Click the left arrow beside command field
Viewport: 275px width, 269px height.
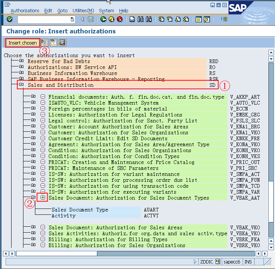pos(82,19)
